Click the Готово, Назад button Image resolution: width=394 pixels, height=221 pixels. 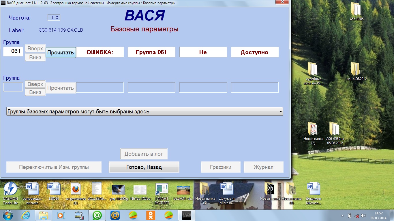[x=144, y=167]
